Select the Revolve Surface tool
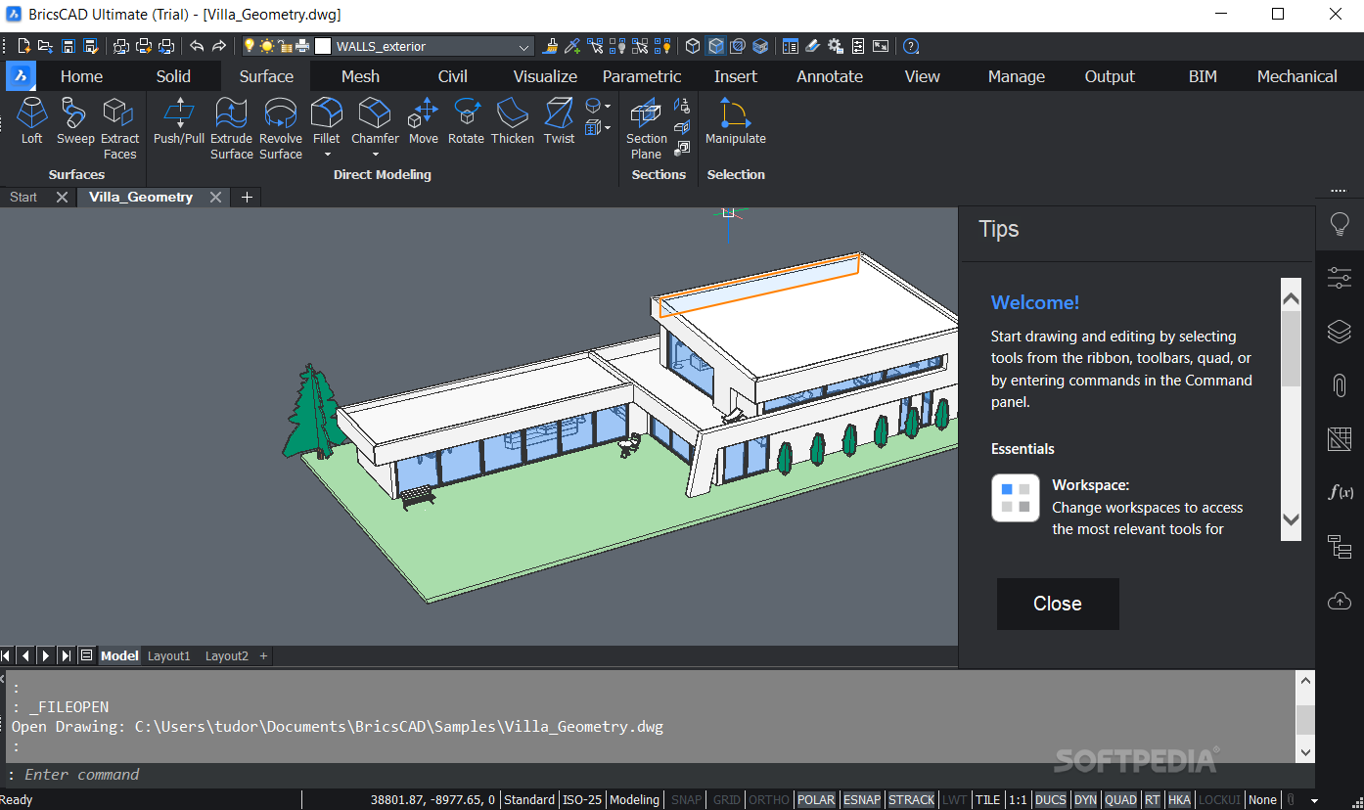Image resolution: width=1364 pixels, height=810 pixels. [281, 128]
